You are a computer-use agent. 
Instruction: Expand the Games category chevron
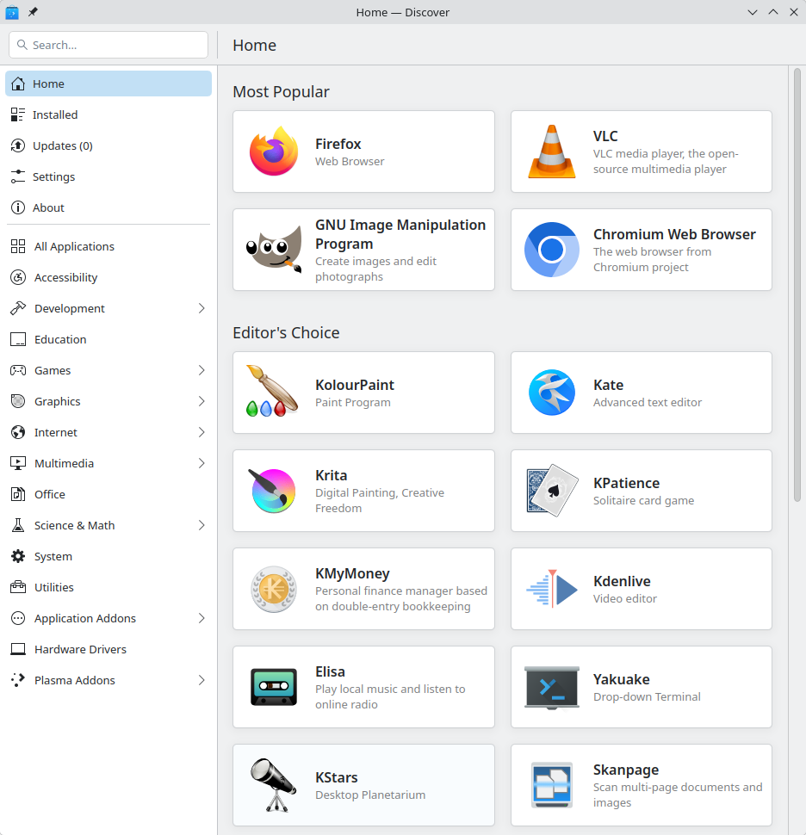[x=201, y=370]
